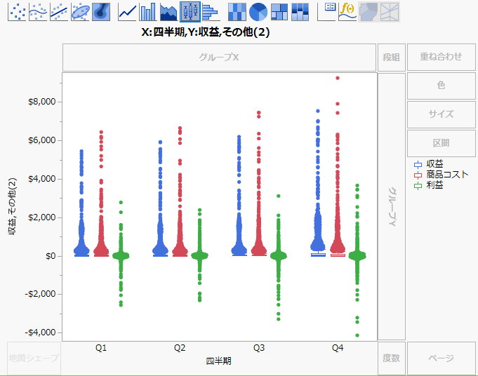Select the Line of Fit element icon
Image resolution: width=478 pixels, height=376 pixels.
tap(59, 12)
